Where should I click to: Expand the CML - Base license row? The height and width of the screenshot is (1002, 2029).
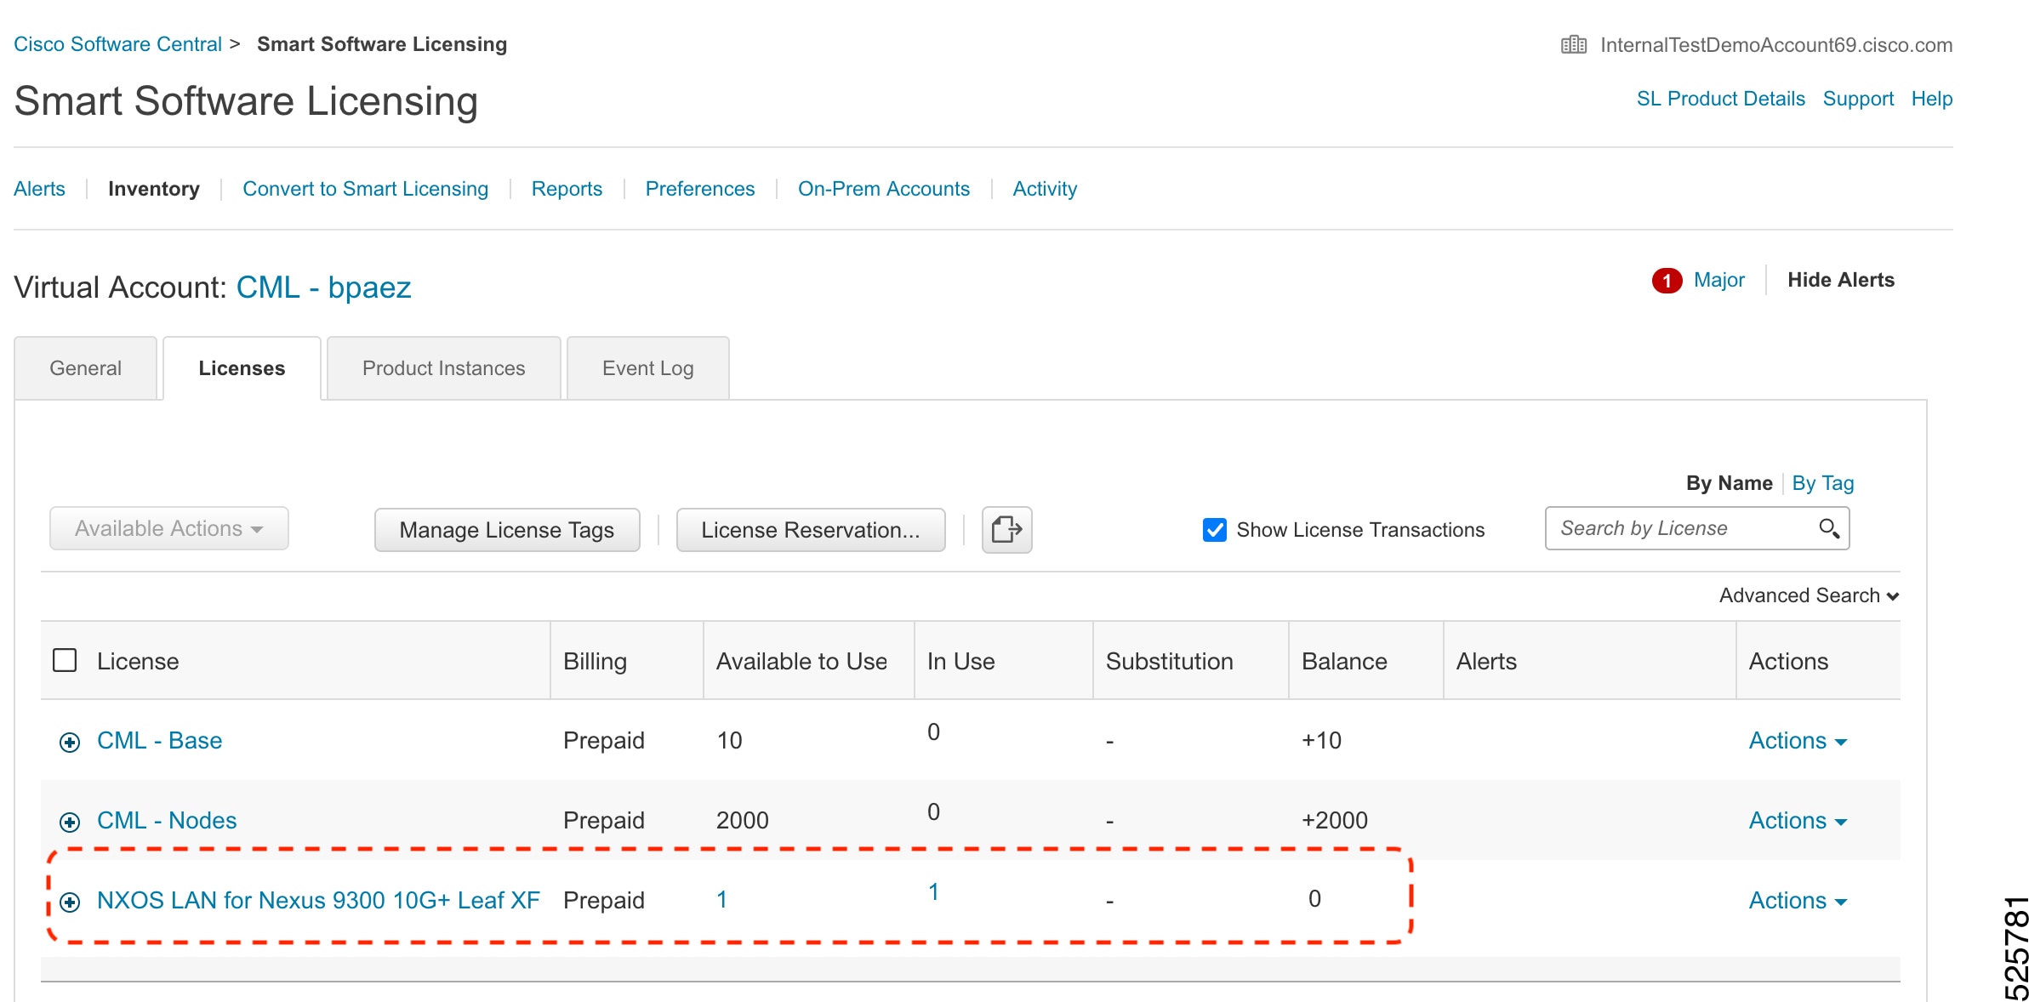[70, 743]
